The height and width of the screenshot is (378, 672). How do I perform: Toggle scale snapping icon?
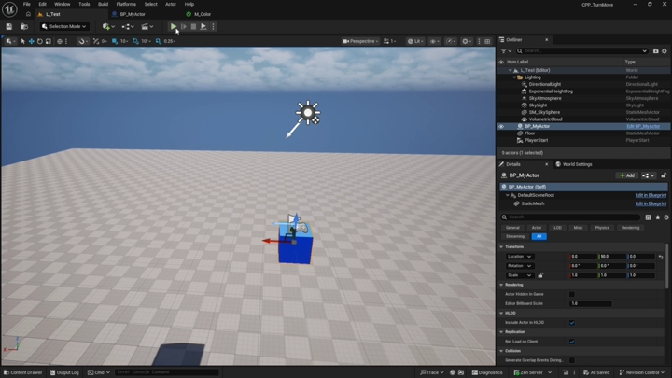point(158,41)
